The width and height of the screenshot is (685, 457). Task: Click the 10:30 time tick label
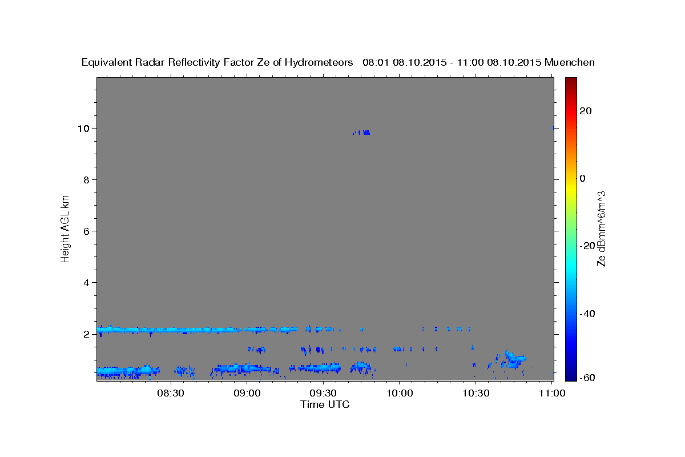click(x=476, y=393)
